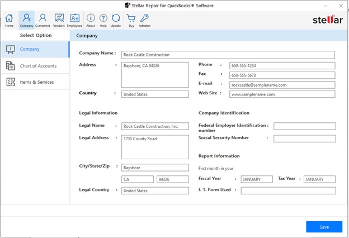The height and width of the screenshot is (238, 349).
Task: Edit the Phone number field
Action: [282, 65]
